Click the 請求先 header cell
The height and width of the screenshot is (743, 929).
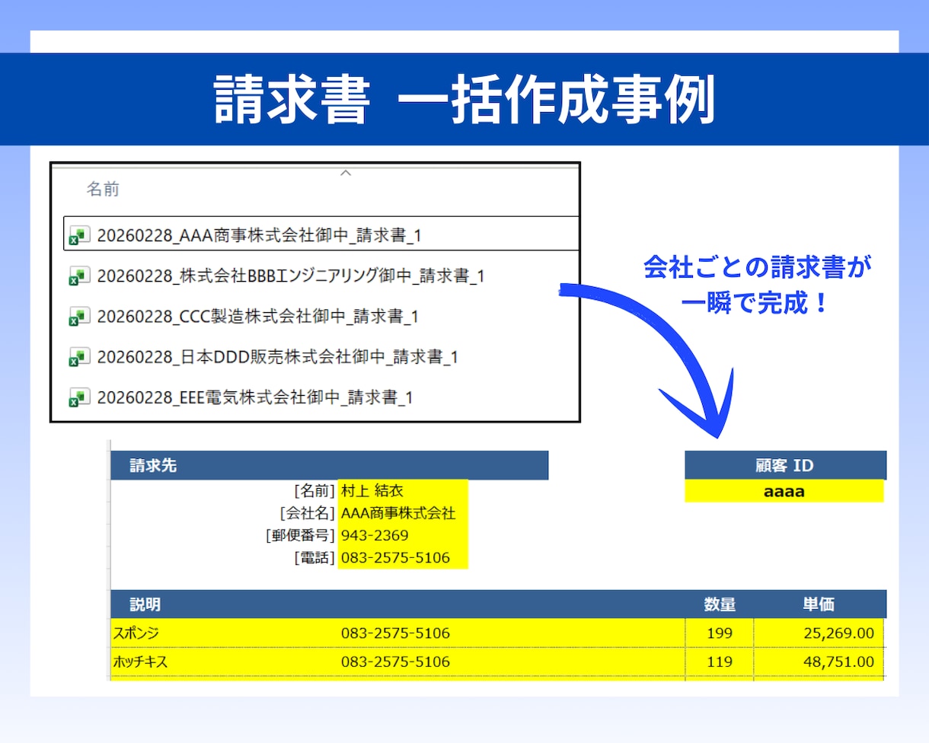click(x=329, y=466)
